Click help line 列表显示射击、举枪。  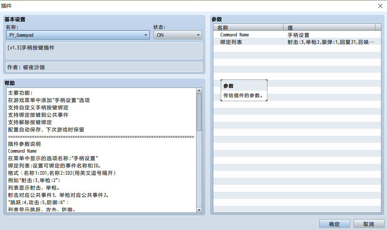point(34,188)
